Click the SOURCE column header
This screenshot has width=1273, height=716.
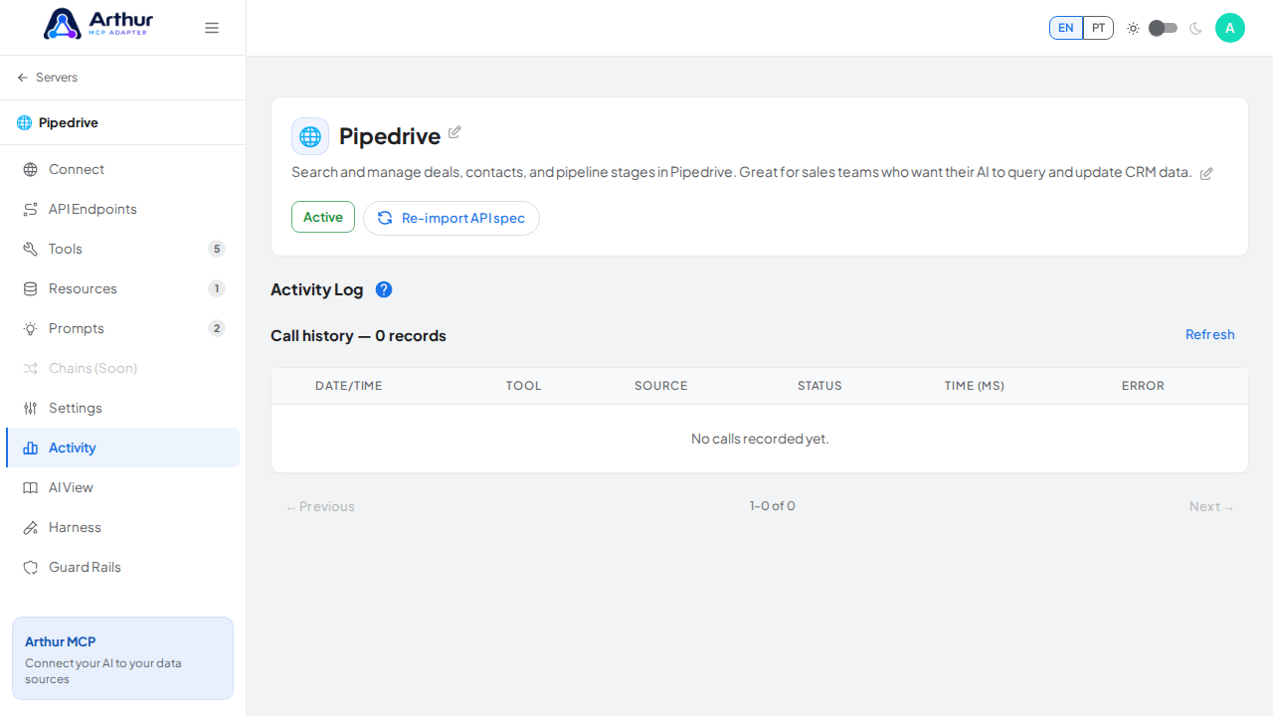coord(661,386)
